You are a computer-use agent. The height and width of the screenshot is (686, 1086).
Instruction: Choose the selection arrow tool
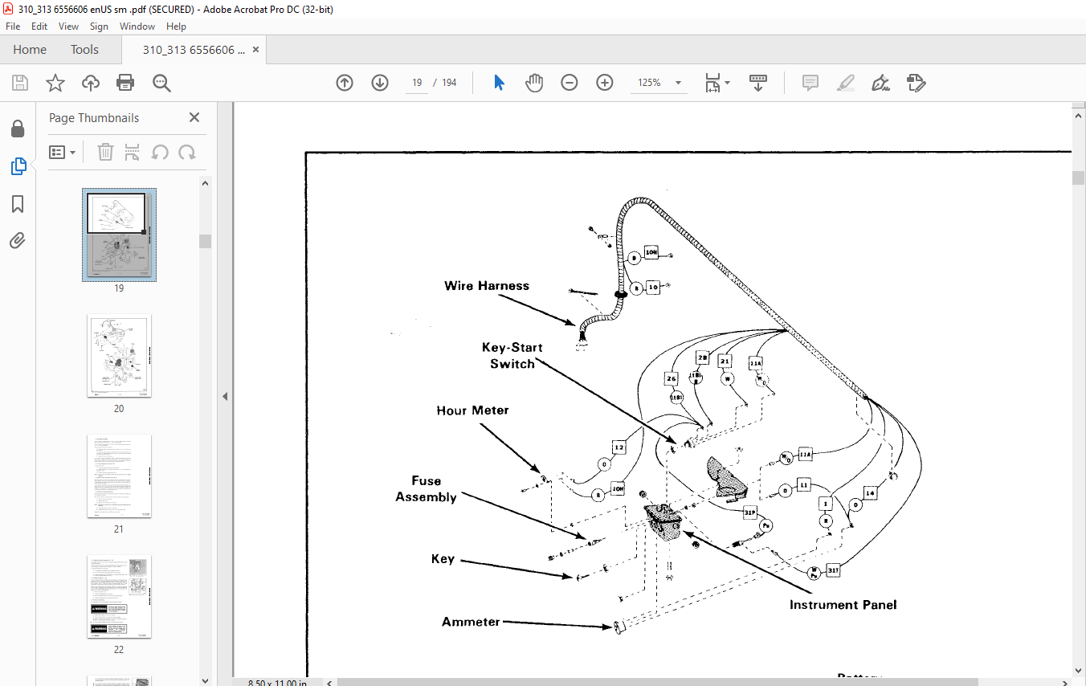(499, 83)
